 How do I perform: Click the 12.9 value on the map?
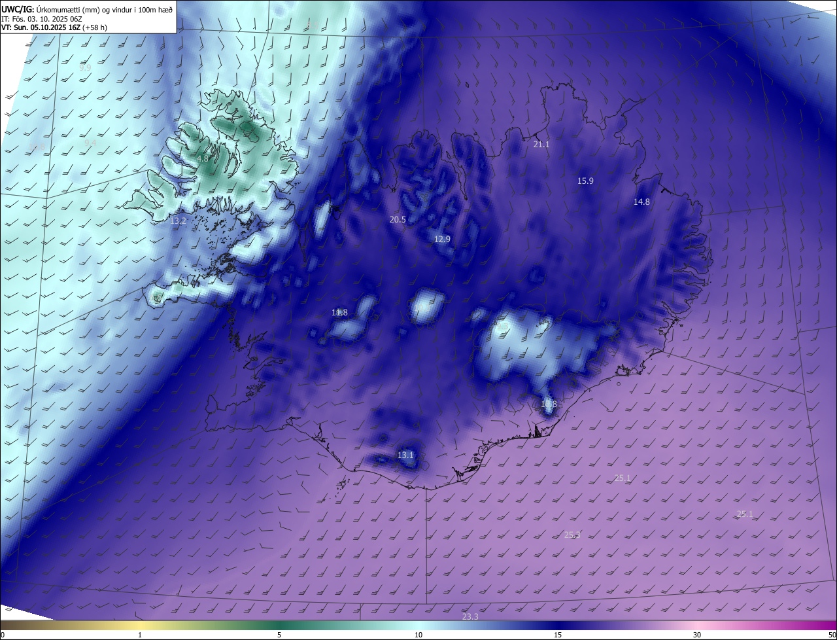442,239
